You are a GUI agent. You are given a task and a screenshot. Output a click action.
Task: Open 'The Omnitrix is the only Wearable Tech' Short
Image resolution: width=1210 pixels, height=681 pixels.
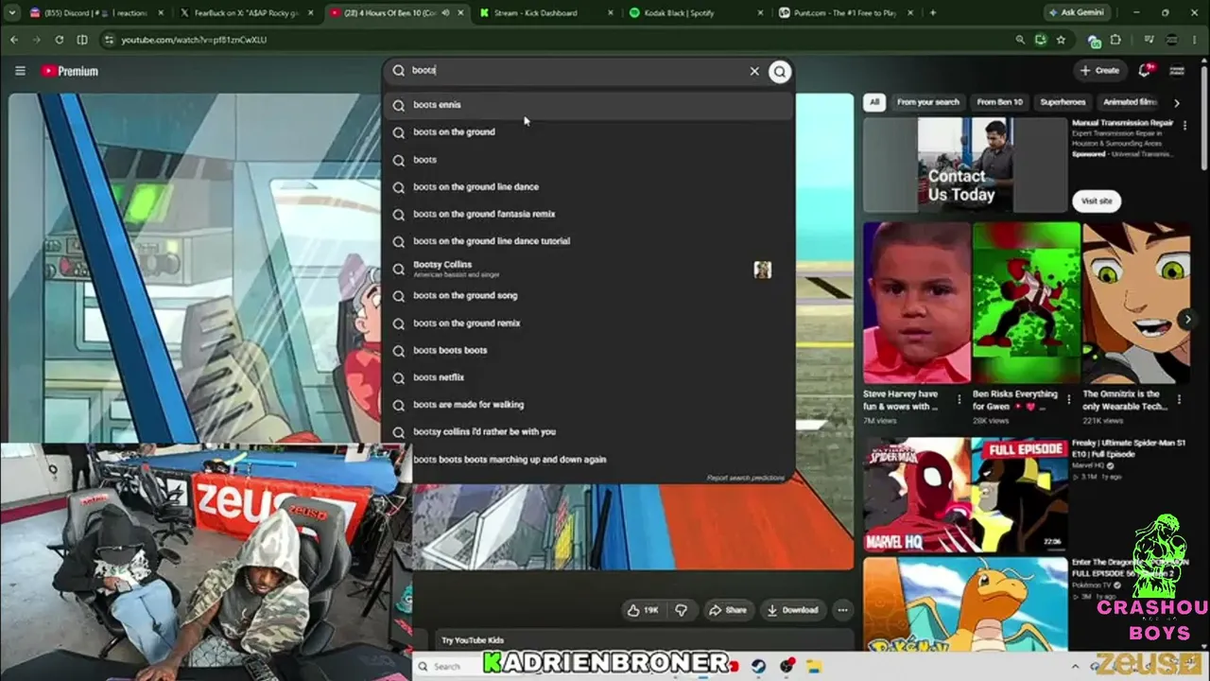[x=1136, y=303]
